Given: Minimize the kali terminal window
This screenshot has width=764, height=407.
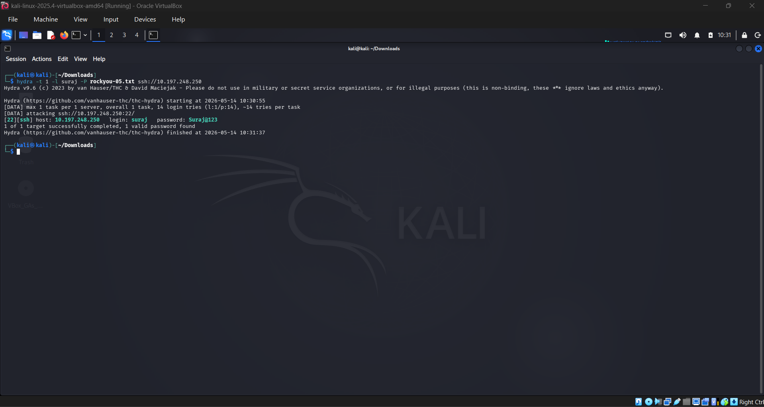Looking at the screenshot, I should [x=739, y=49].
